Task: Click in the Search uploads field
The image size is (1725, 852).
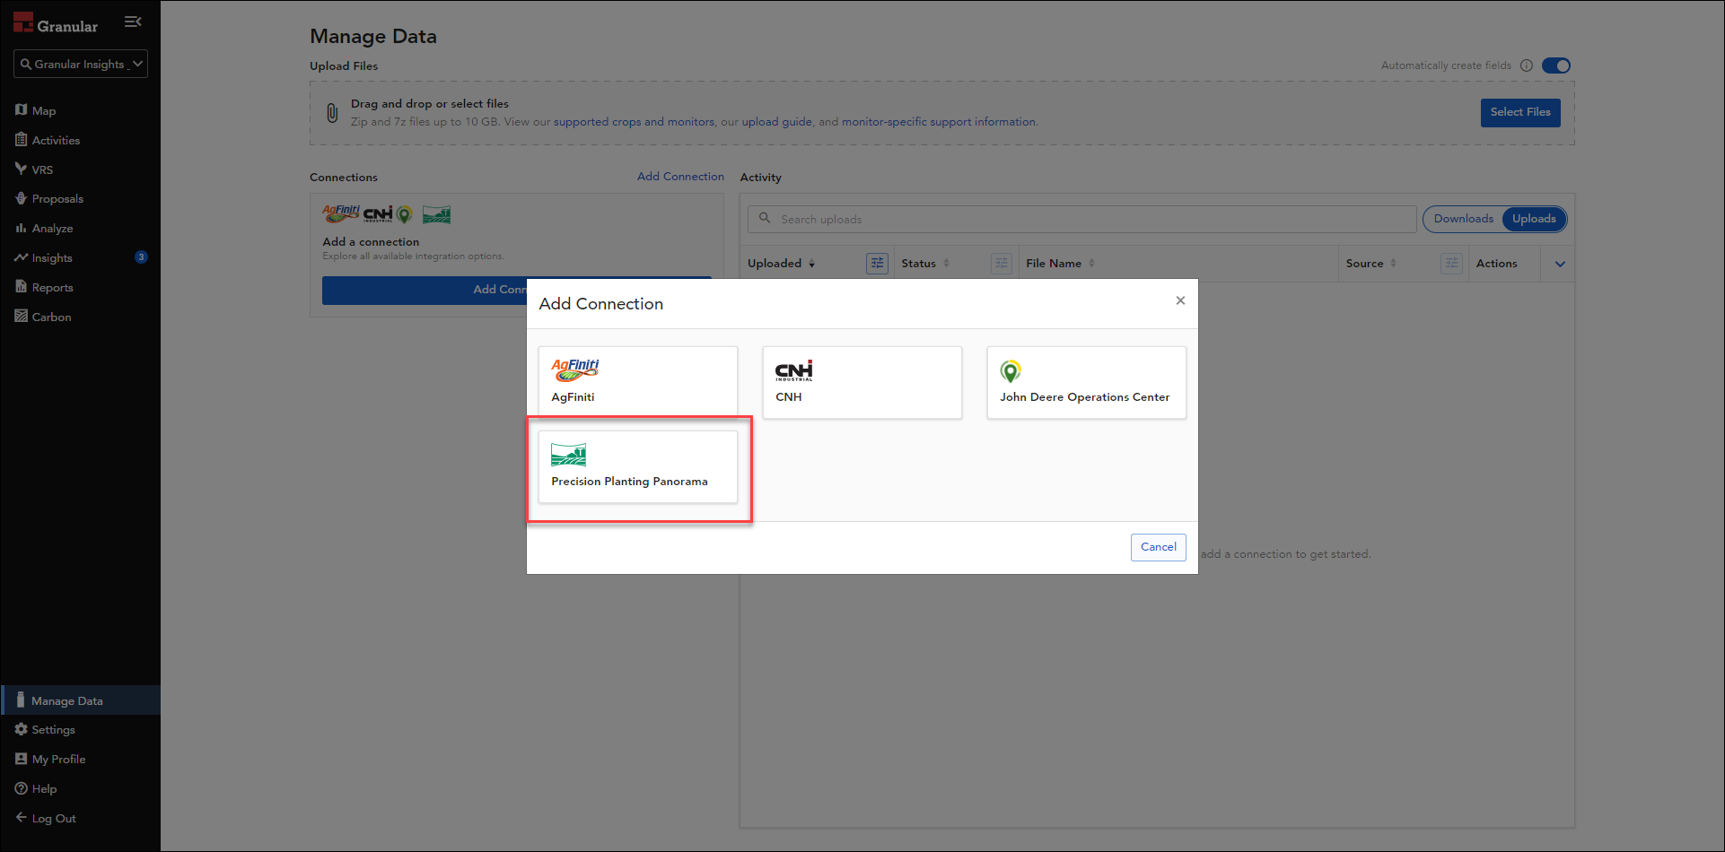Action: click(1081, 219)
